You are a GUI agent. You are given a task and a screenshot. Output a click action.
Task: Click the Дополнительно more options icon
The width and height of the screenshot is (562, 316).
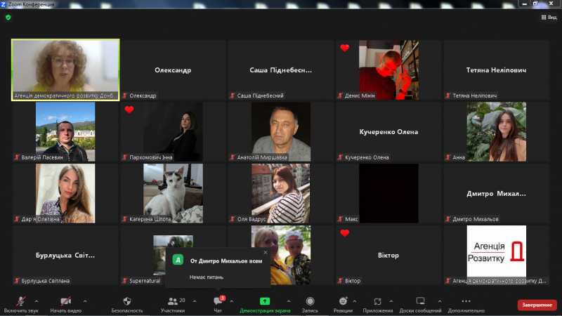[466, 303]
